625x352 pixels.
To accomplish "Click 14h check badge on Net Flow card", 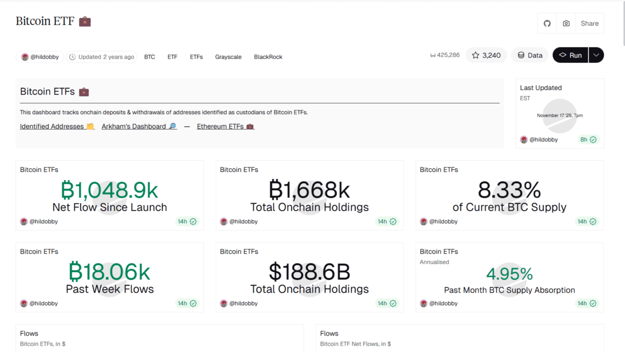I will point(187,222).
